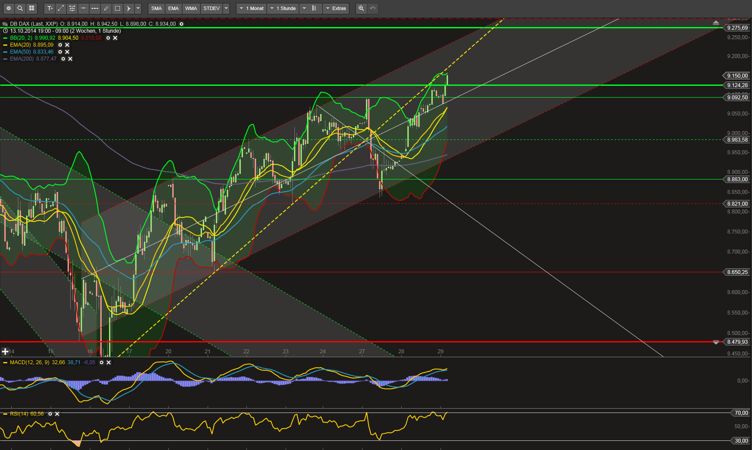Open DB DAX instrument settings circle icon
752x450 pixels.
(x=181, y=24)
